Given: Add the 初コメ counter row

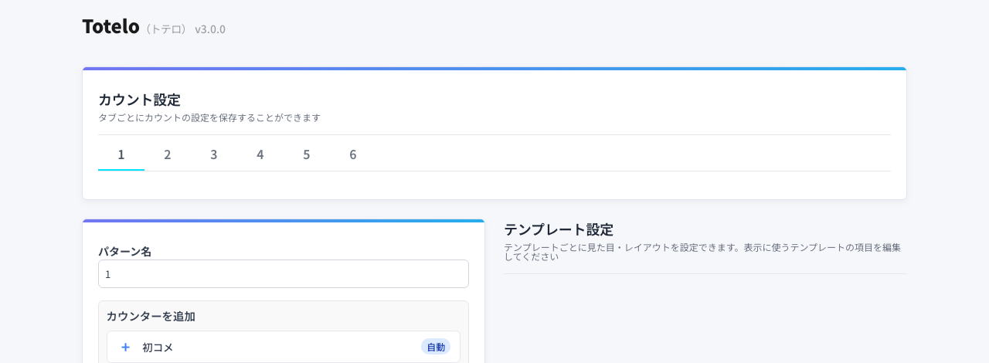Looking at the screenshot, I should [x=284, y=348].
